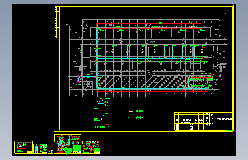Click the orange ticked line legend symbol
248x160 pixels.
tap(131, 112)
